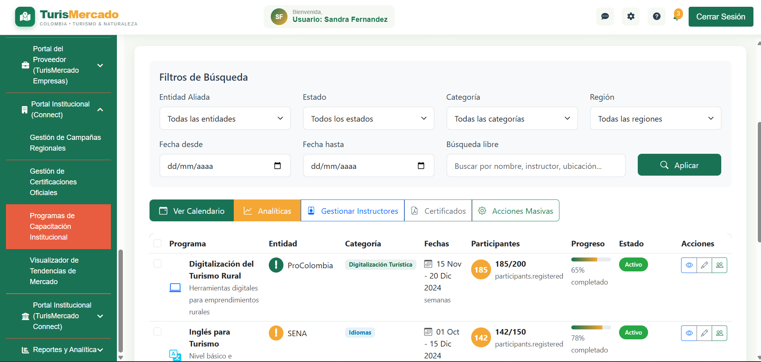The image size is (761, 362).
Task: Open settings via the gear icon
Action: tap(631, 16)
